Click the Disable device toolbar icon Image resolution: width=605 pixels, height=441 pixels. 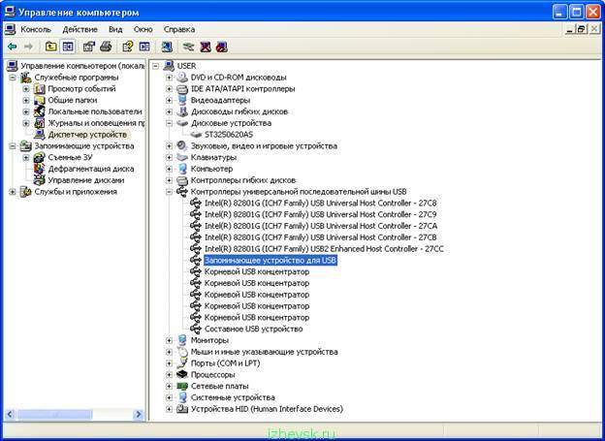(222, 47)
